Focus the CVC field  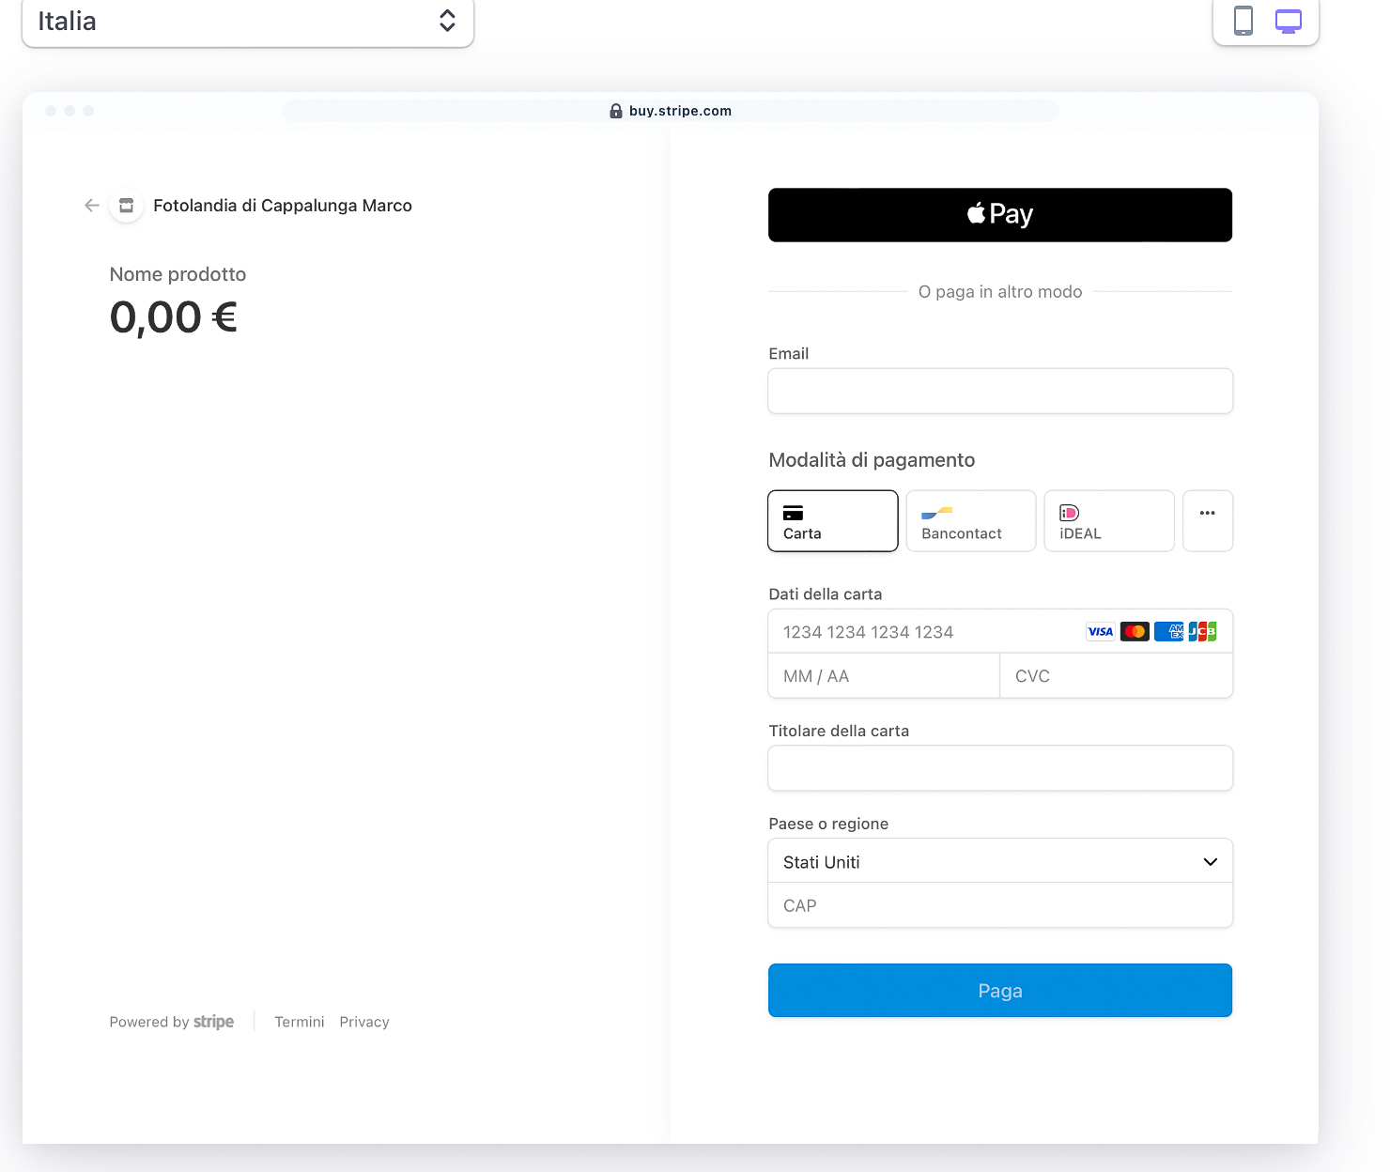(x=1117, y=676)
